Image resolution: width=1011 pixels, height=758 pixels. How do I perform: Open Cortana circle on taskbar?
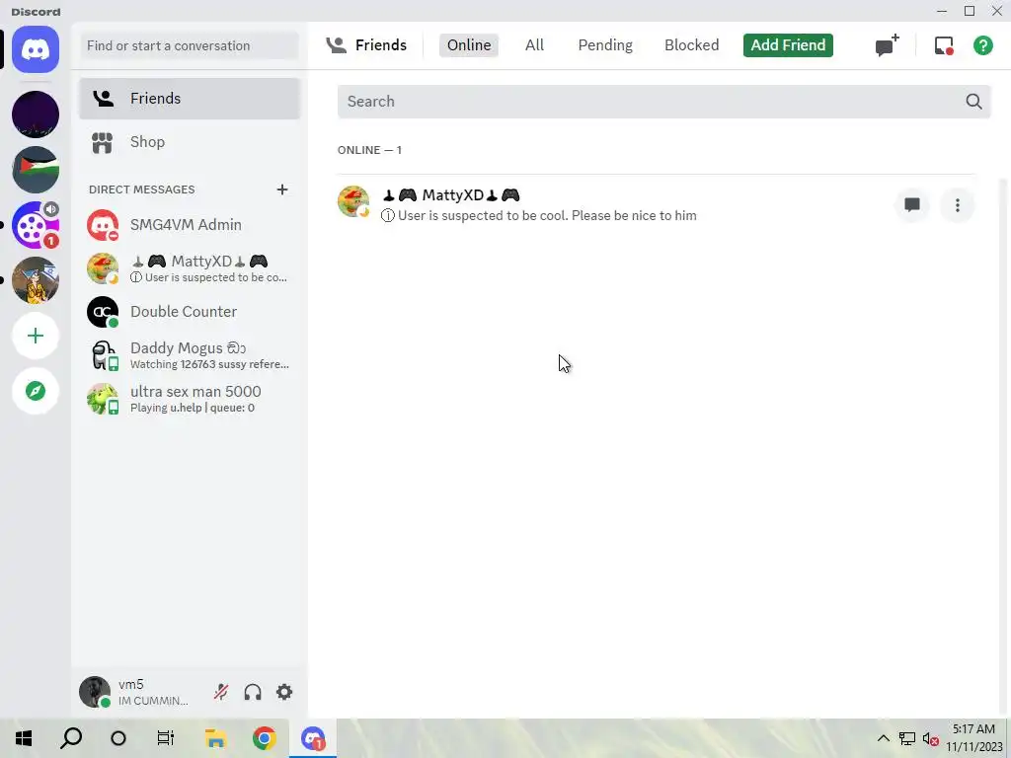(x=118, y=738)
